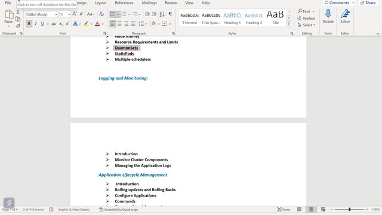The width and height of the screenshot is (382, 215).
Task: Increase font size with grow icon
Action: pyautogui.click(x=75, y=14)
